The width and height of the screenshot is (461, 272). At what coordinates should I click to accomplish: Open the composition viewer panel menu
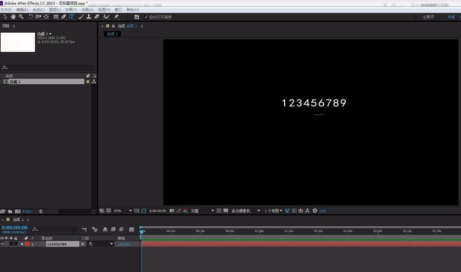[x=142, y=26]
